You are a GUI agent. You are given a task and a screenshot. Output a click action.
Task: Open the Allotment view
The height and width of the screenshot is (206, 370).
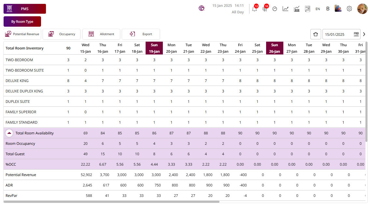pyautogui.click(x=101, y=34)
